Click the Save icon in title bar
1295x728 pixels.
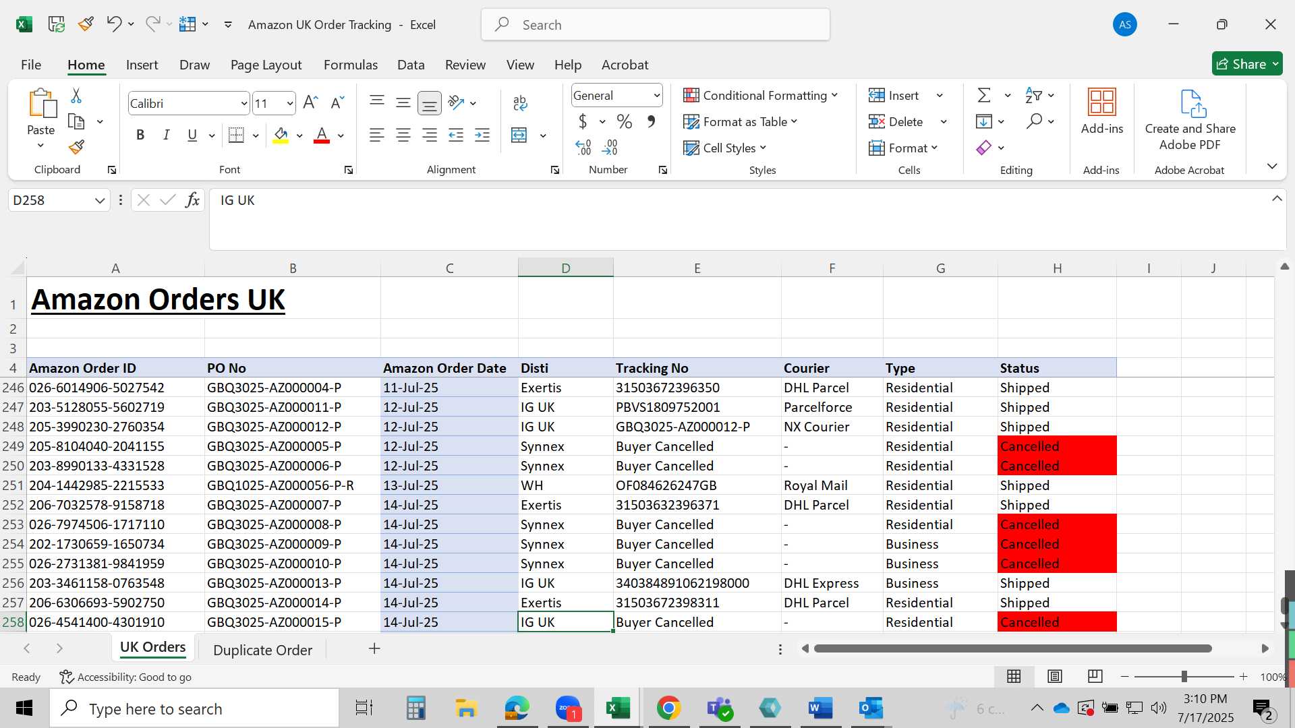[57, 24]
